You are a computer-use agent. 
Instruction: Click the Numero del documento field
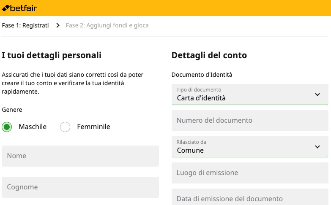coord(250,121)
